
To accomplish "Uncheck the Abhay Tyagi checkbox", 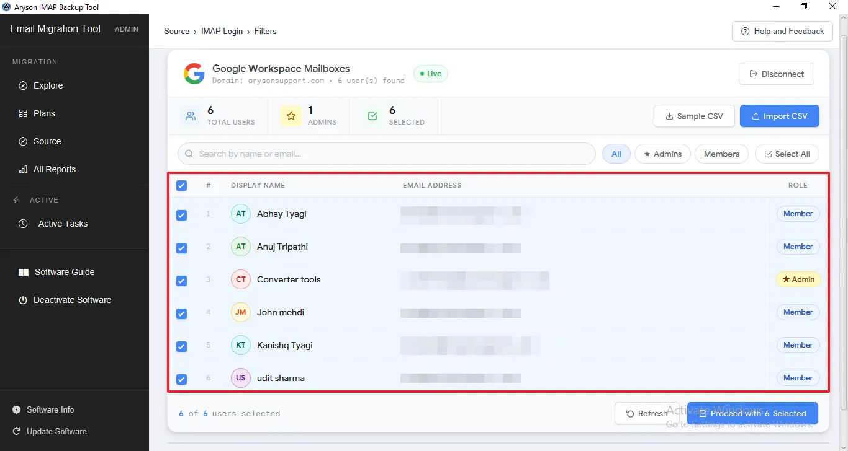I will (x=181, y=215).
